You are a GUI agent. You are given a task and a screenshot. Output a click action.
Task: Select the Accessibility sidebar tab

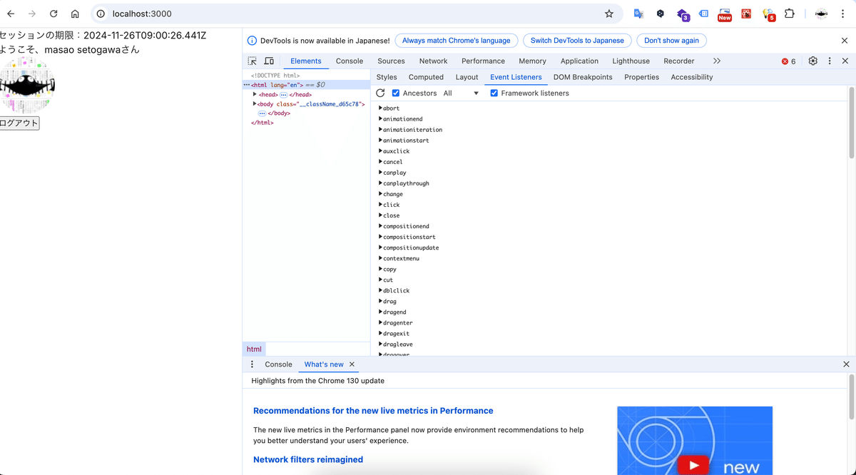tap(692, 77)
